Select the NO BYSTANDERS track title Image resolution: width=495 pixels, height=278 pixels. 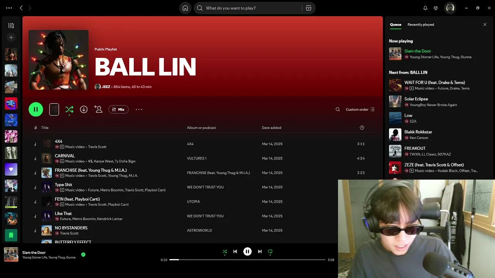pyautogui.click(x=71, y=228)
